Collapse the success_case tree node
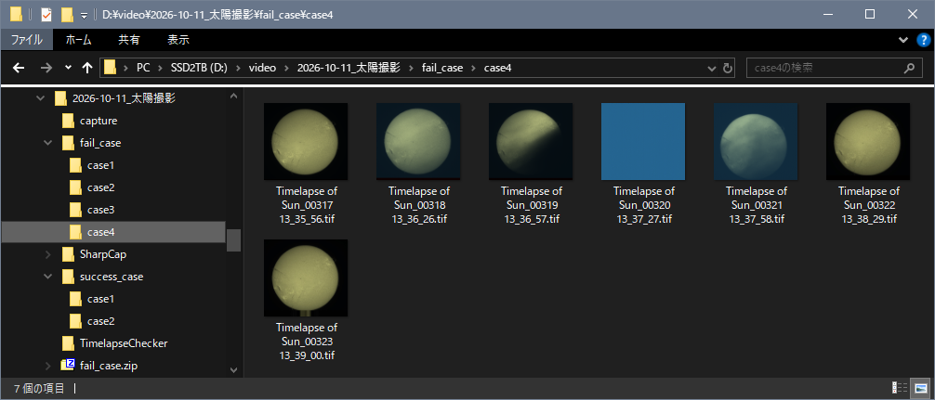This screenshot has width=935, height=400. coord(47,277)
